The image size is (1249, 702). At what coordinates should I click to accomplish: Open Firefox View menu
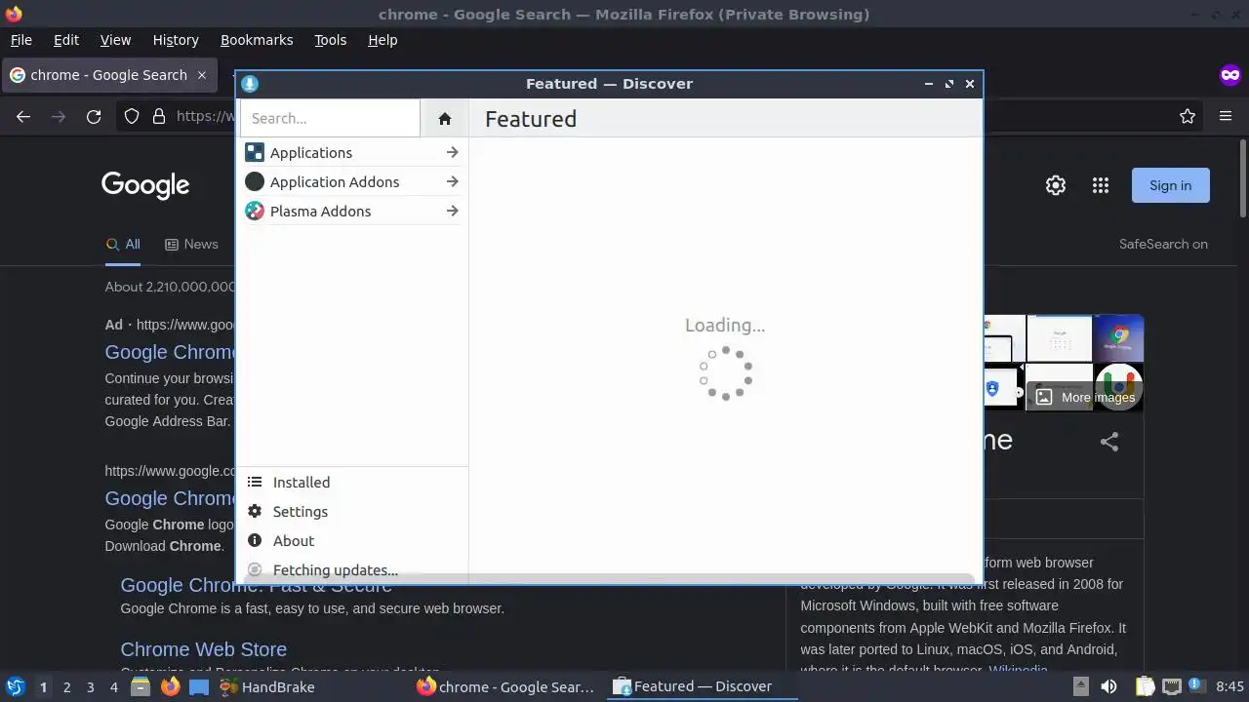(x=115, y=40)
